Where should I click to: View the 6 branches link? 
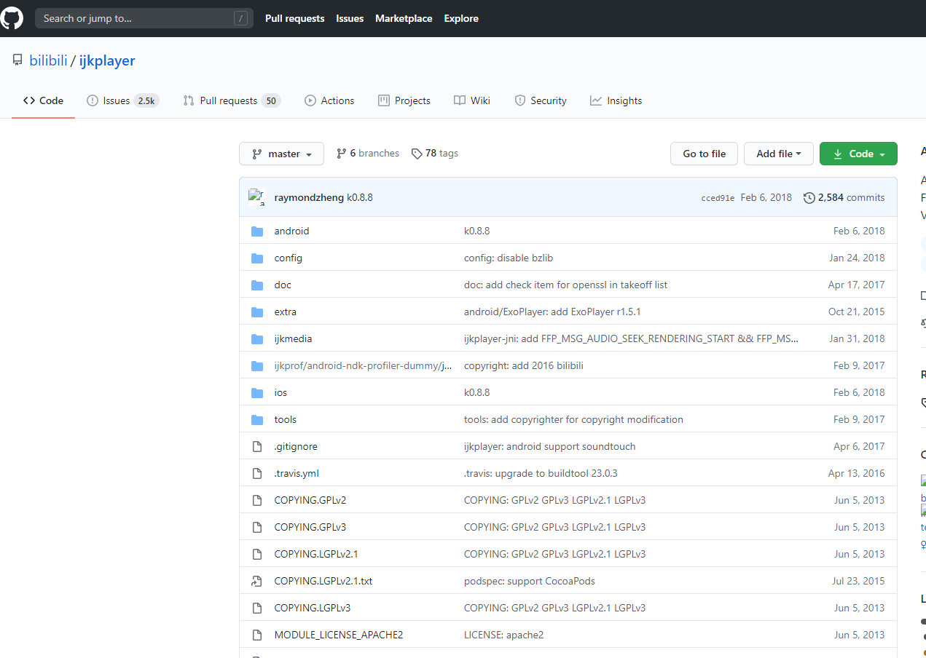(374, 153)
